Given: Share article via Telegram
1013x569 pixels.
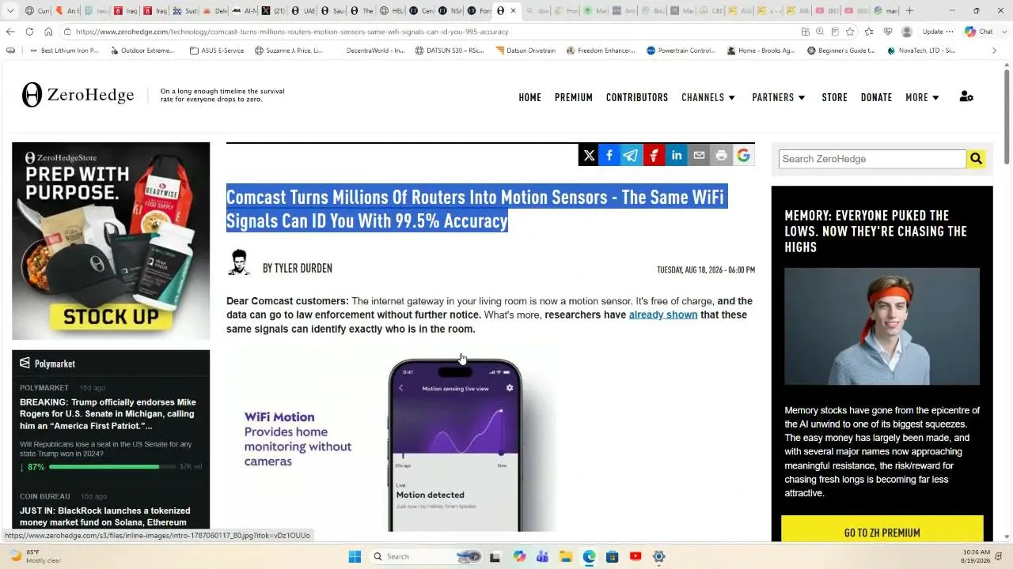Looking at the screenshot, I should click(x=631, y=156).
